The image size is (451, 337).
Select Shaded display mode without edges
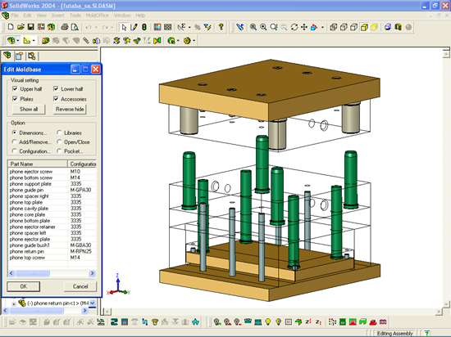[374, 27]
